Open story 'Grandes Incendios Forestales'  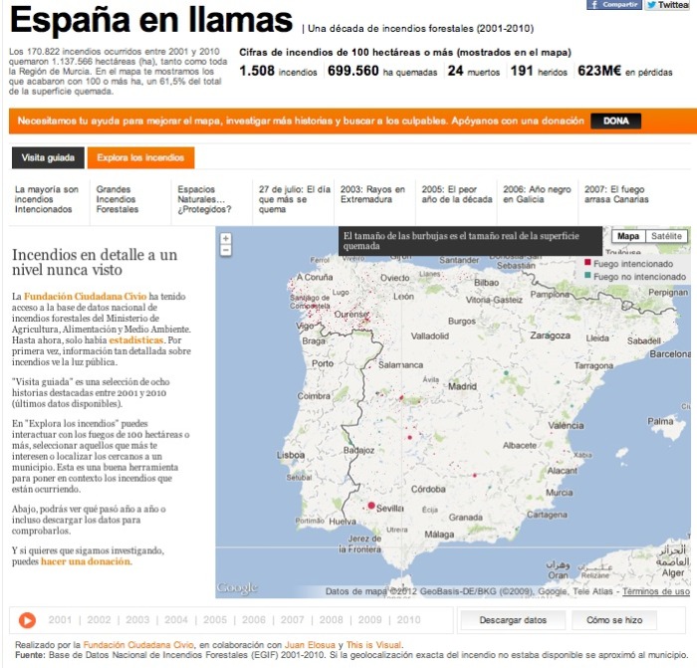(117, 199)
